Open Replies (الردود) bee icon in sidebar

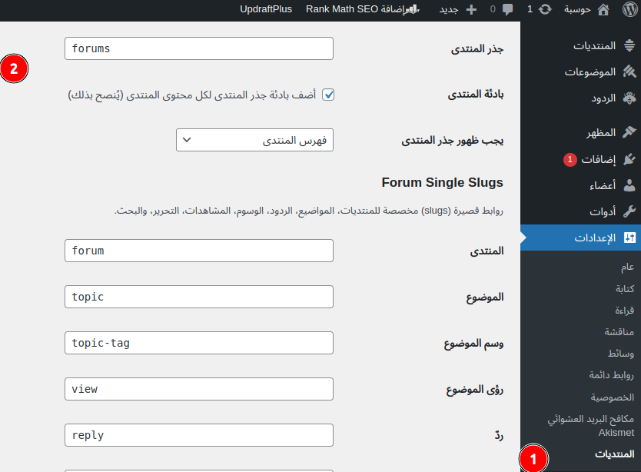[629, 98]
